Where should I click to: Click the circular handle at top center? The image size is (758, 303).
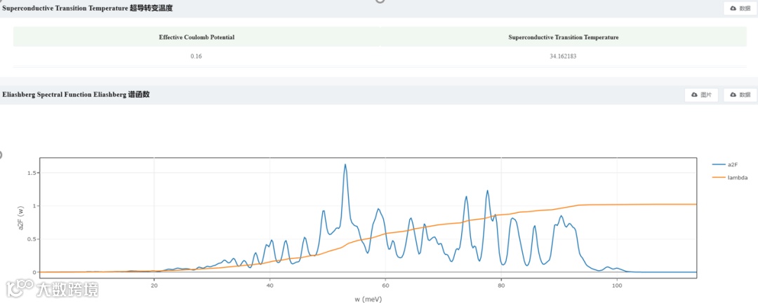tap(380, 1)
